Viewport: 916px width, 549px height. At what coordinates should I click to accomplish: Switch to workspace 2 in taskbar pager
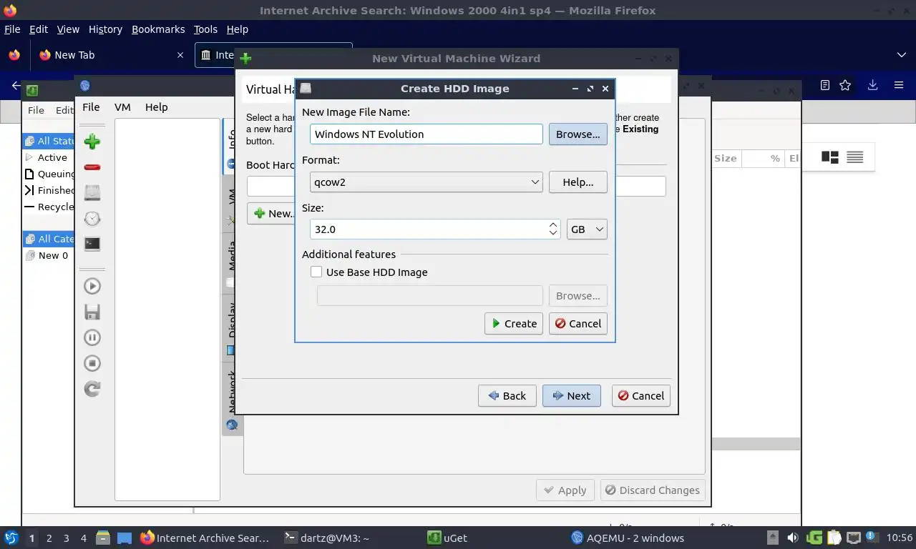click(49, 538)
